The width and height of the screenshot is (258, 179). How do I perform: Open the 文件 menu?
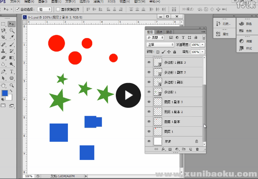click(15, 2)
